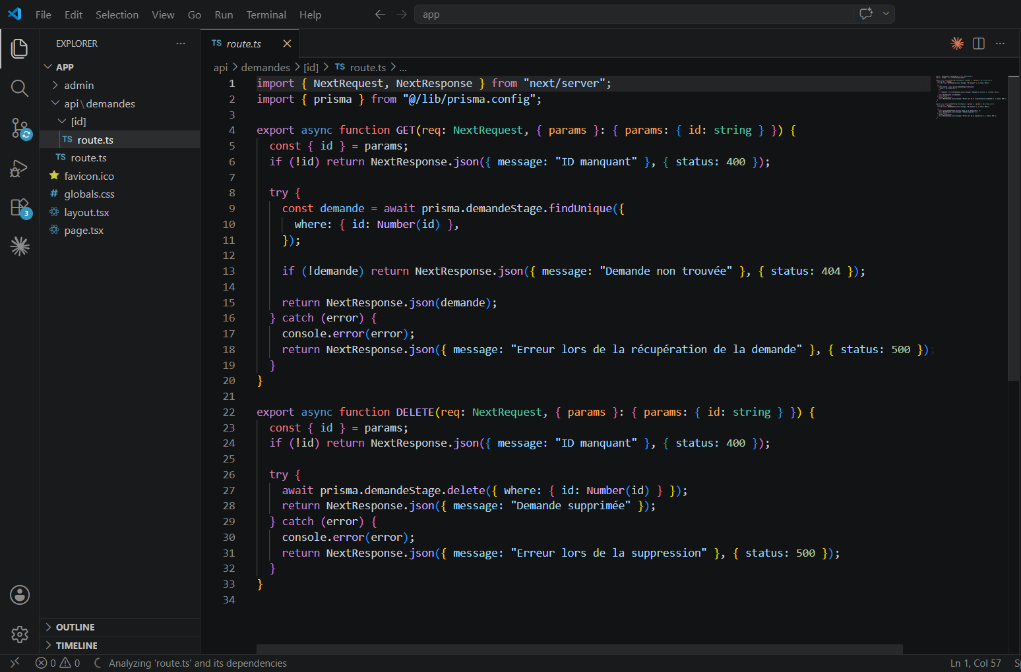1021x672 pixels.
Task: Open route.ts inside the [id] folder
Action: coord(119,140)
